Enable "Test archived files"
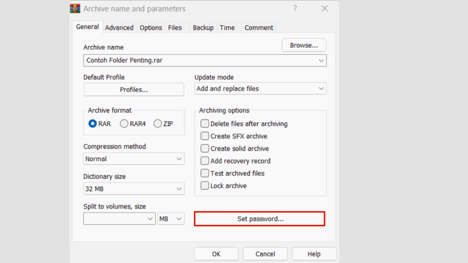Screen dimensions: 468x263 click(x=205, y=173)
